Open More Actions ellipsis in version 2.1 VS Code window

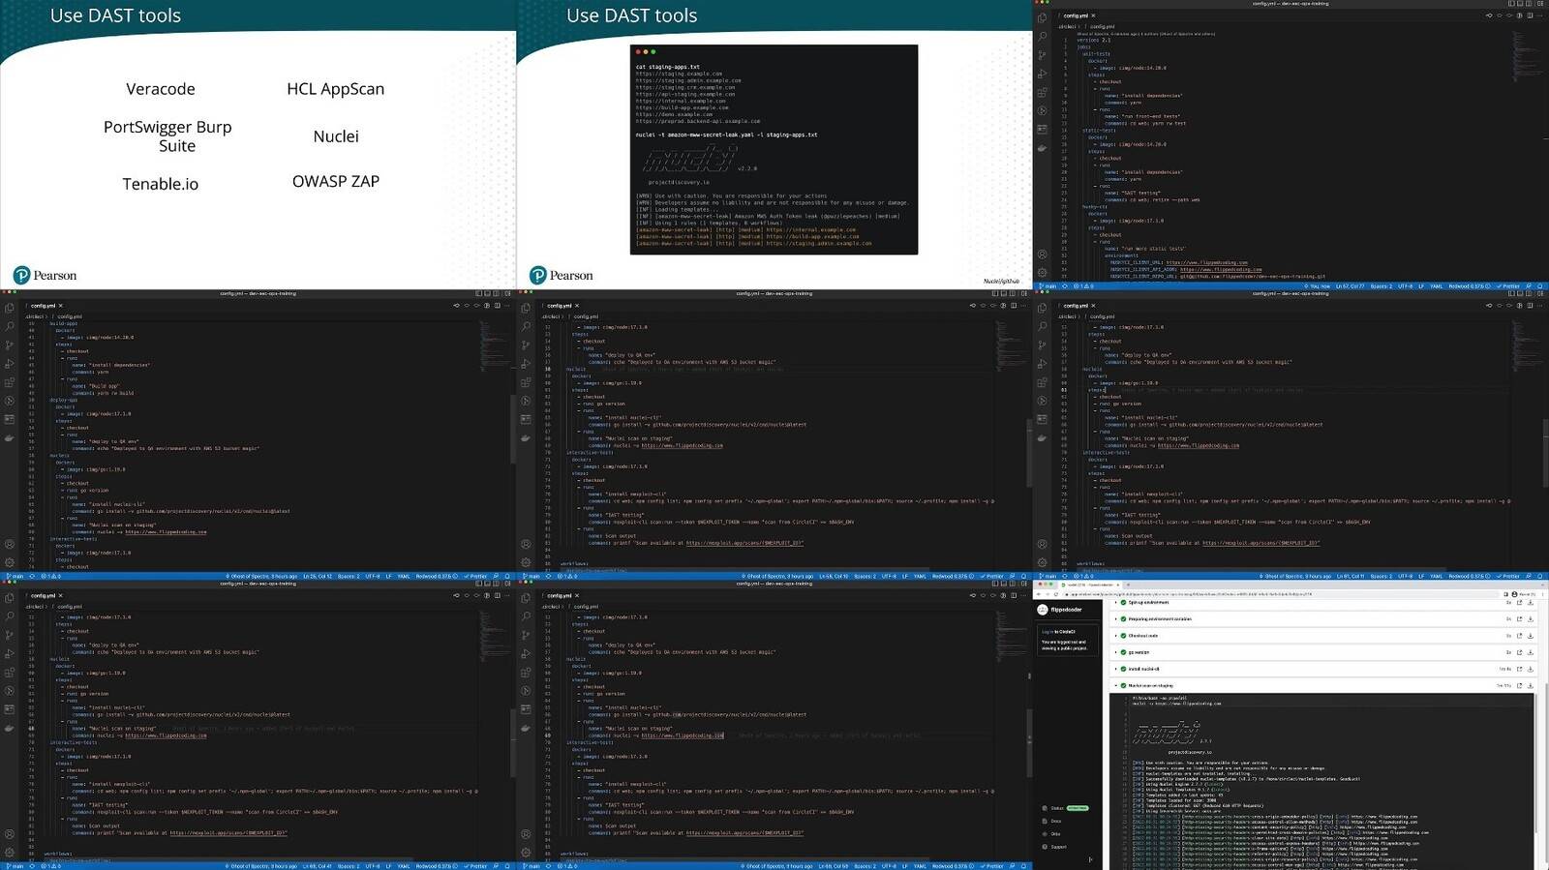tap(1539, 15)
